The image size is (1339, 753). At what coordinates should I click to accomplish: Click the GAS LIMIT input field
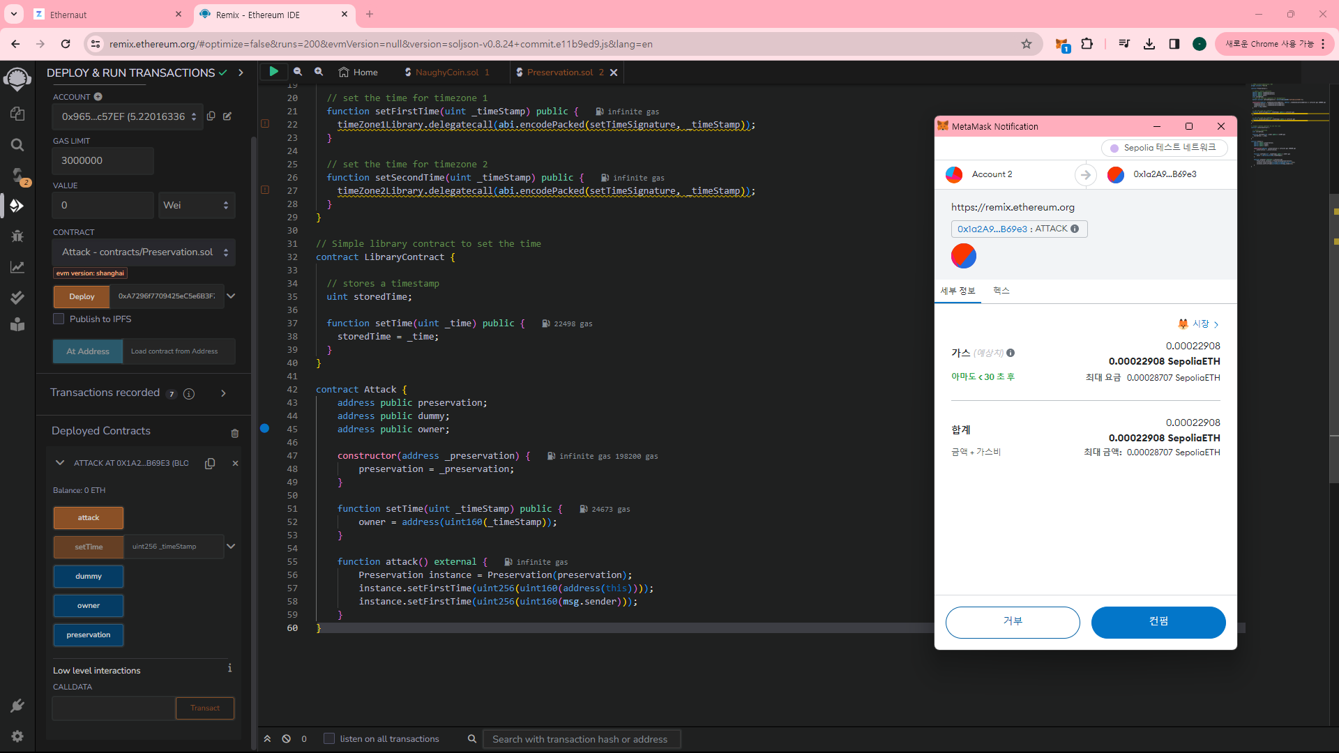[103, 161]
